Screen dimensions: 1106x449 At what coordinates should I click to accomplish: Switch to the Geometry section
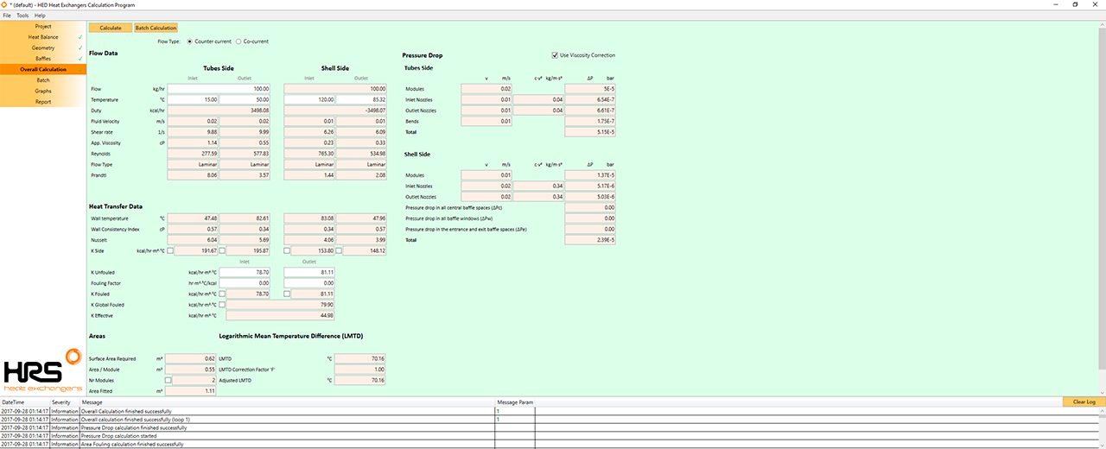coord(43,48)
